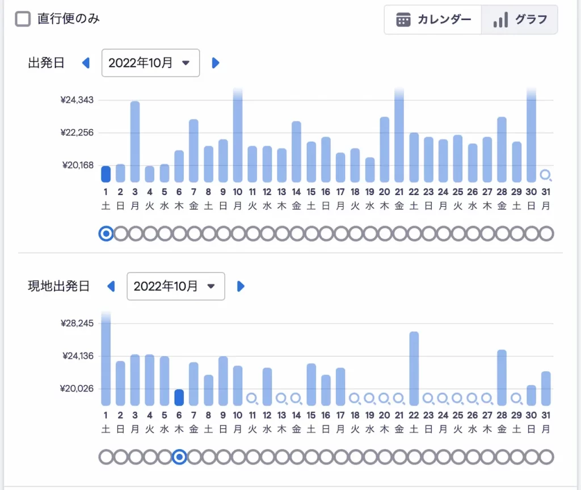Search price for 現地出発日 day 21
This screenshot has width=581, height=490.
click(x=399, y=398)
